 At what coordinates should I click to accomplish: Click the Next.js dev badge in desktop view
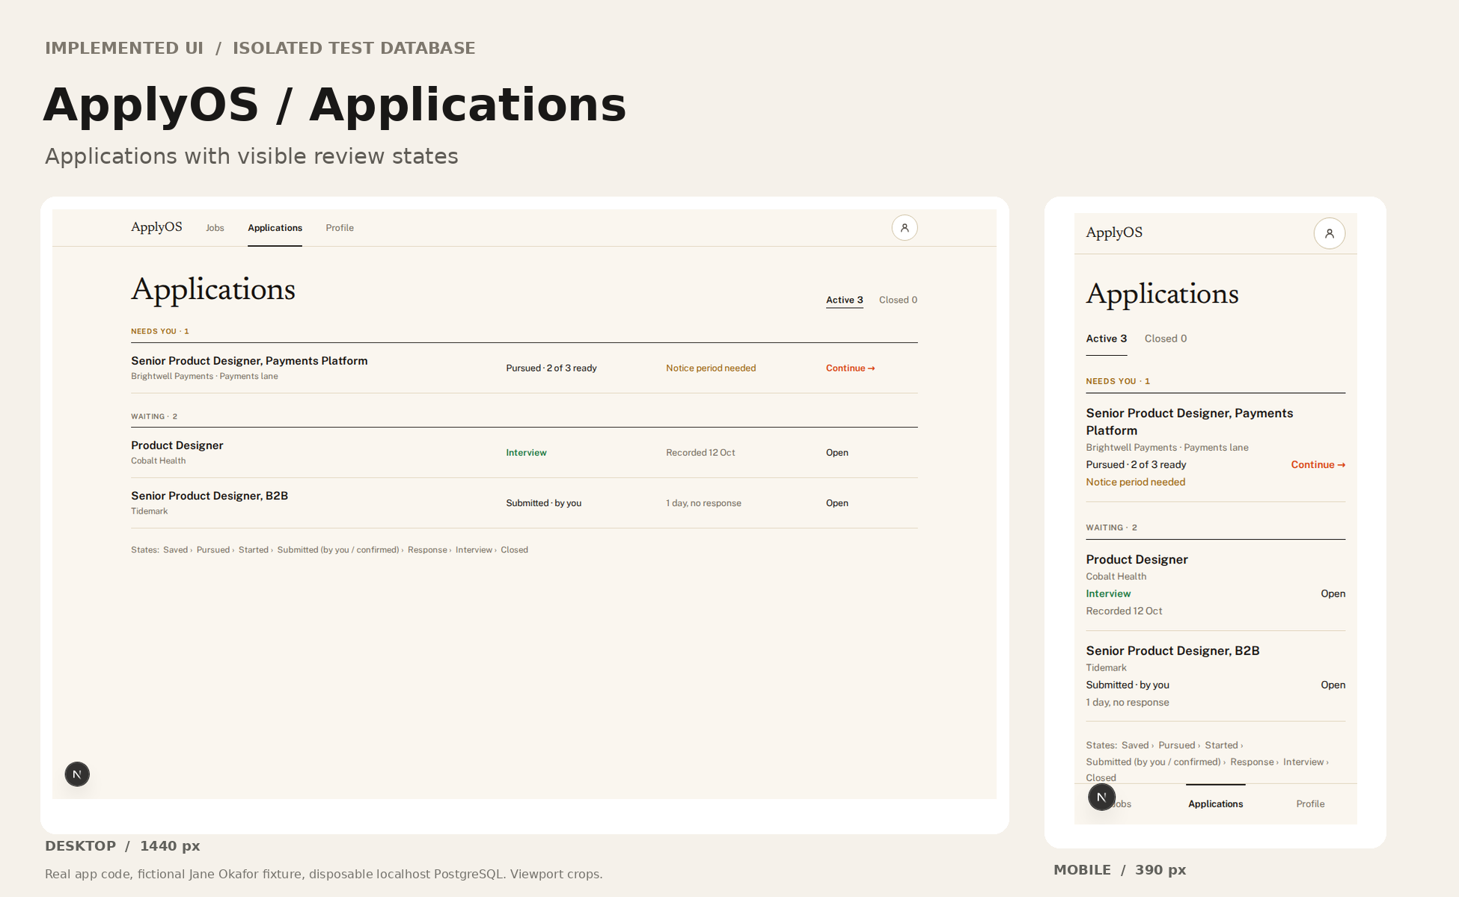77,774
